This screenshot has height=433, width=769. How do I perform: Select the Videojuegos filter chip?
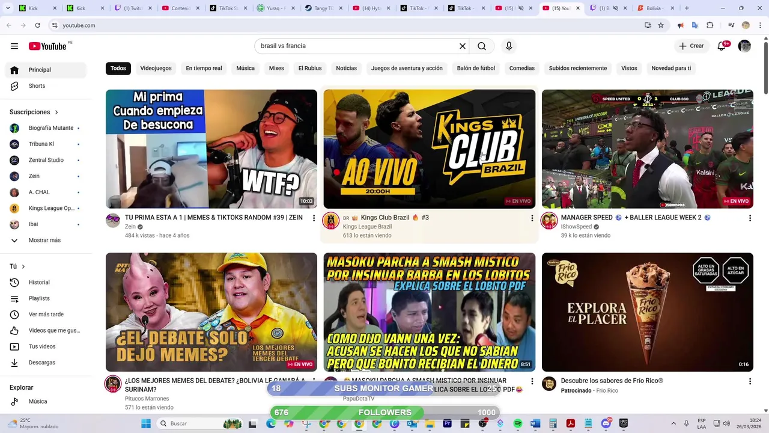pos(156,69)
